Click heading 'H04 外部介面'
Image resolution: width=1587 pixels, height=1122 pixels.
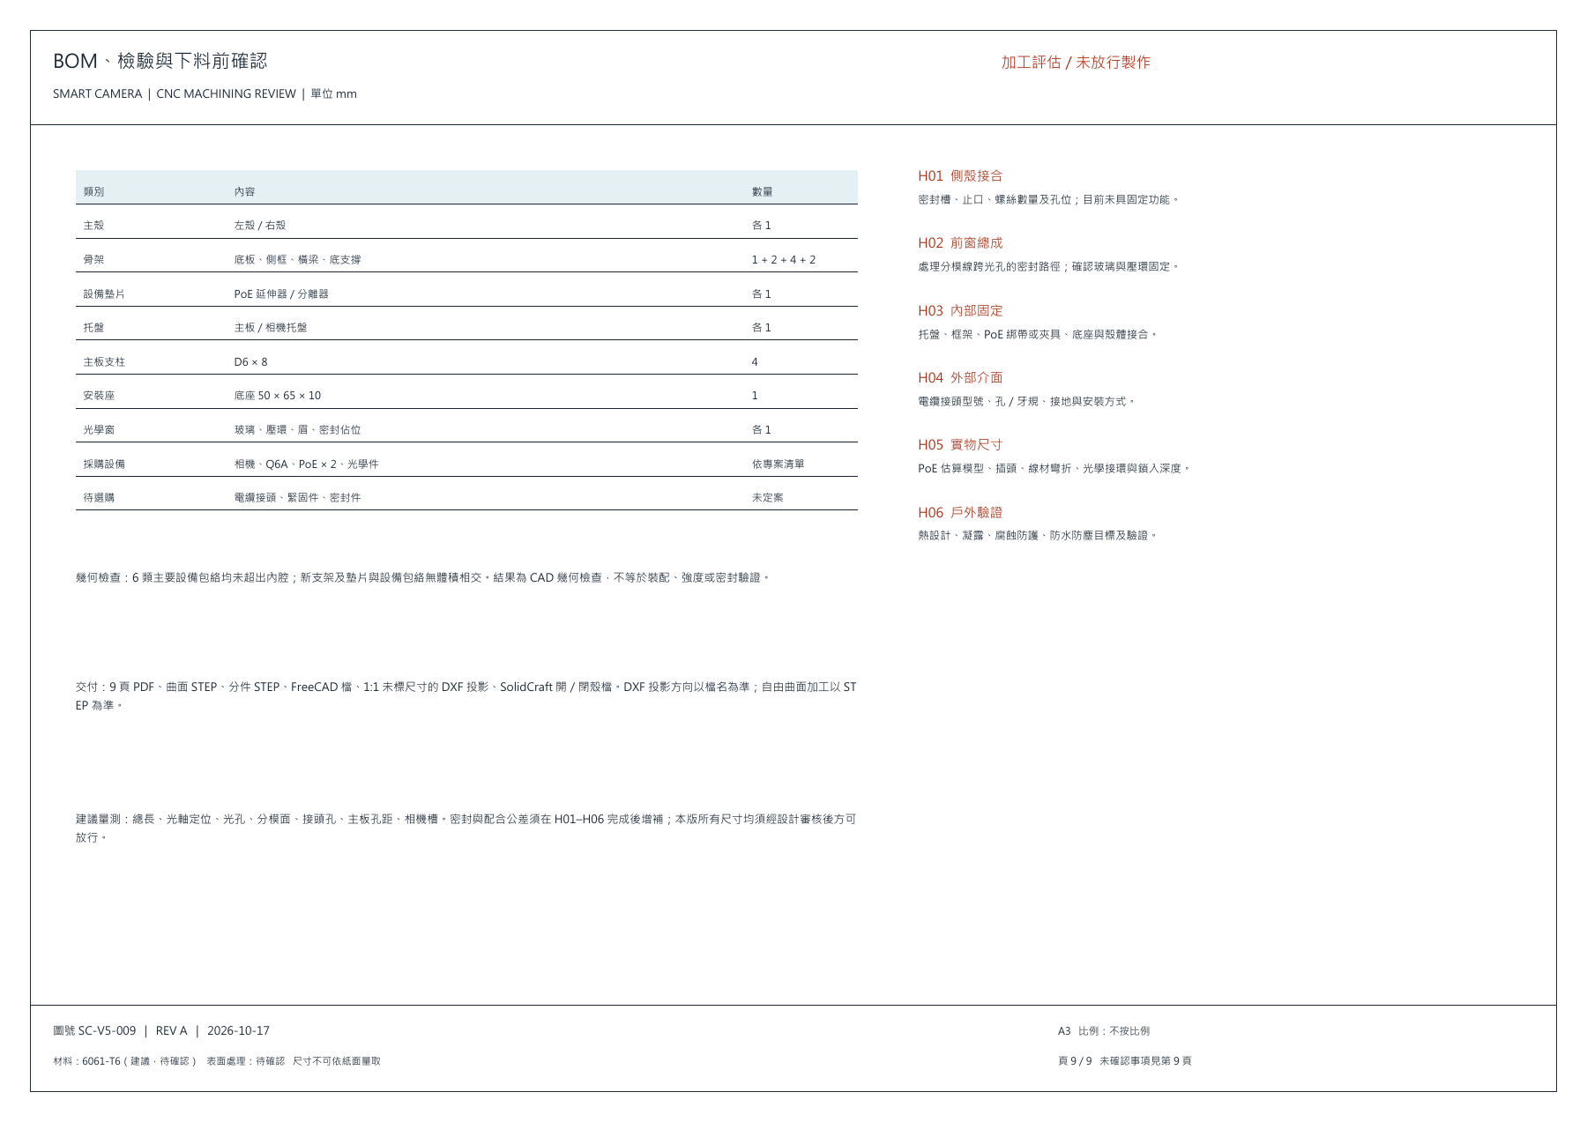coord(960,377)
